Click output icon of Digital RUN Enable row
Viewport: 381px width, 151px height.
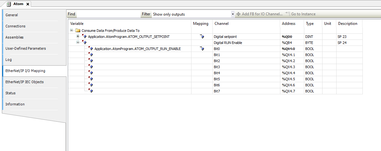click(84, 43)
